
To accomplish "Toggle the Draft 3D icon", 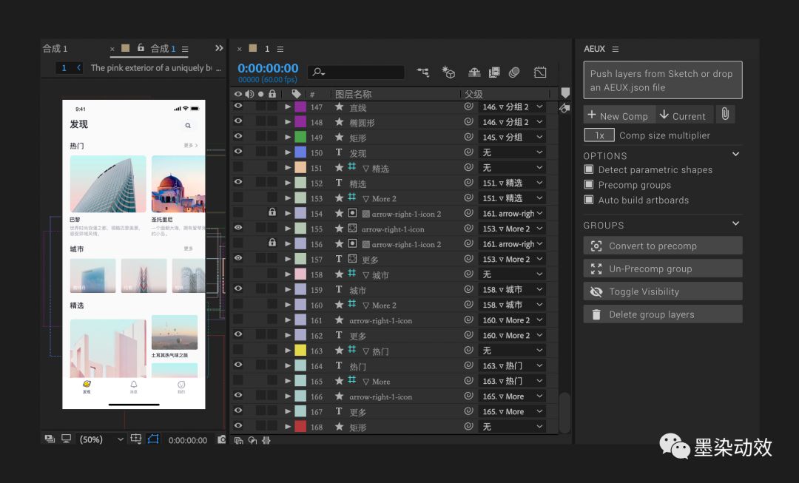I will tap(448, 72).
